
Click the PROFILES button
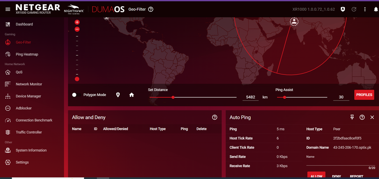(x=364, y=95)
